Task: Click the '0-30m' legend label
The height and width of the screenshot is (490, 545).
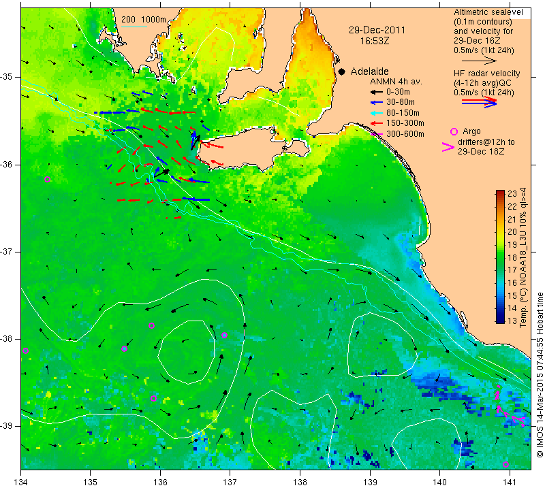Action: click(x=398, y=92)
